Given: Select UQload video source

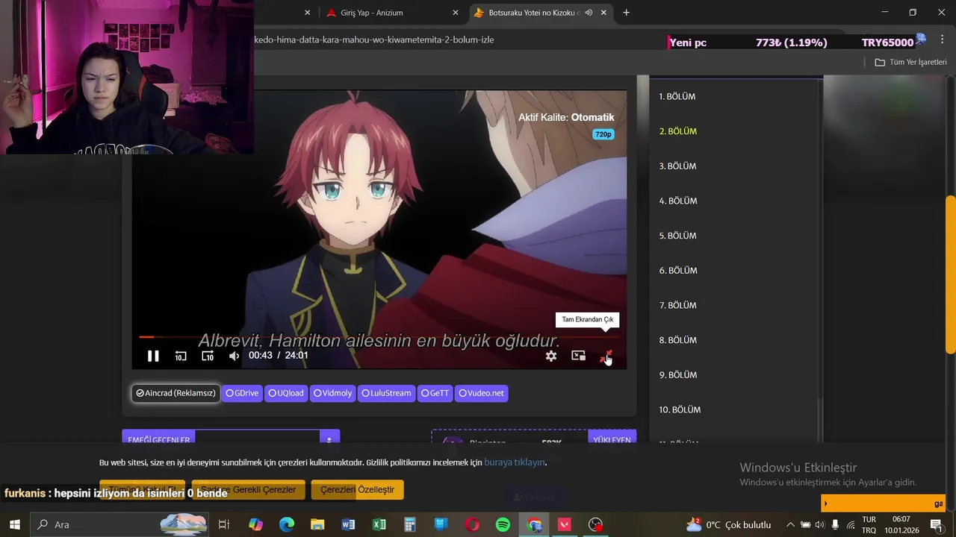Looking at the screenshot, I should click(x=286, y=393).
